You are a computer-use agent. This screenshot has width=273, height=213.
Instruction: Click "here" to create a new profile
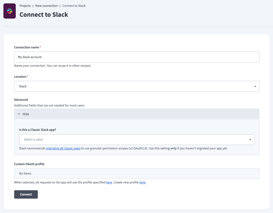(x=142, y=182)
